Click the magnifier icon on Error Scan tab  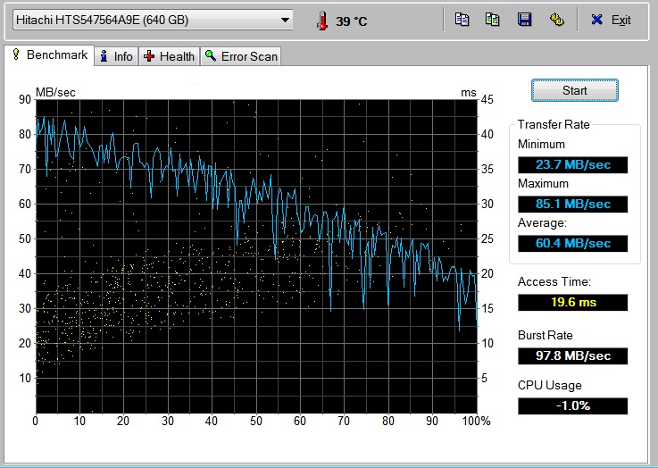(x=210, y=55)
